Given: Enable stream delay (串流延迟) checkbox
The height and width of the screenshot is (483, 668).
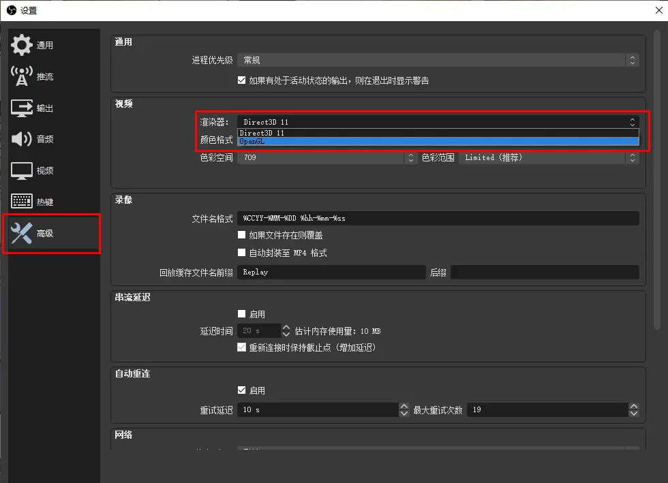Looking at the screenshot, I should click(x=241, y=314).
